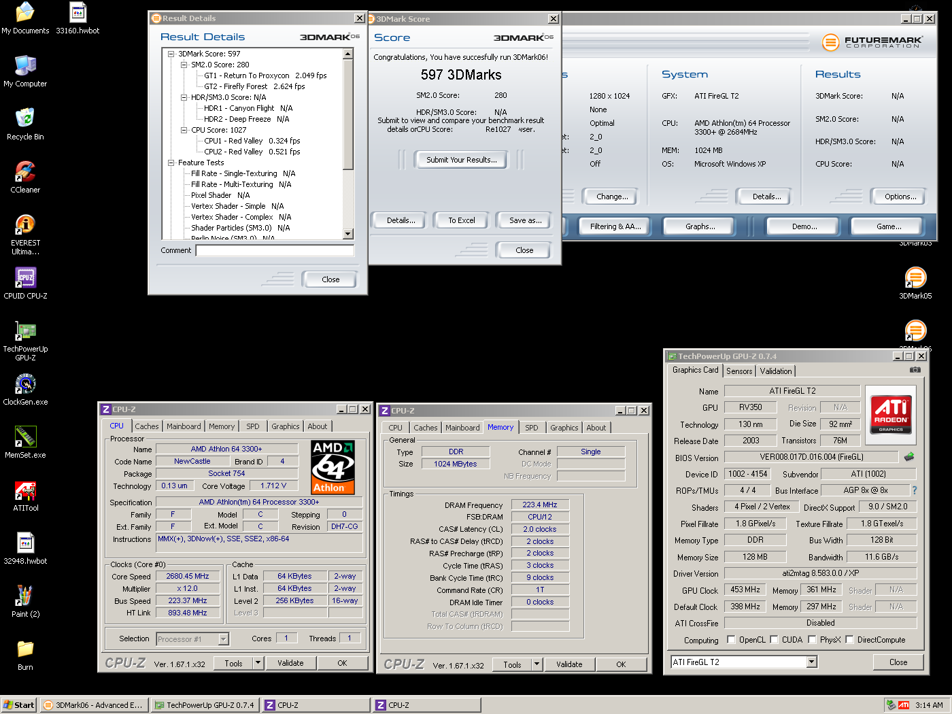Collapse the CPU Score tree node

tap(184, 130)
